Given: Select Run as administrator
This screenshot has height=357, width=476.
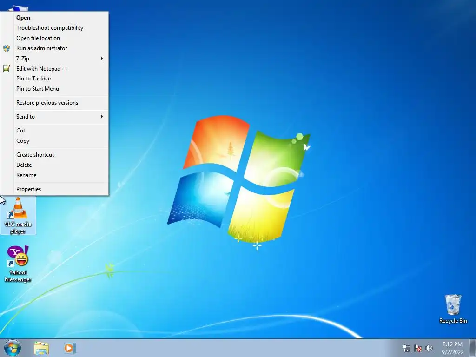Looking at the screenshot, I should [54, 48].
